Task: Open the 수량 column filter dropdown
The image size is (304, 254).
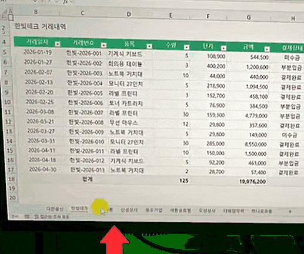Action: point(186,47)
